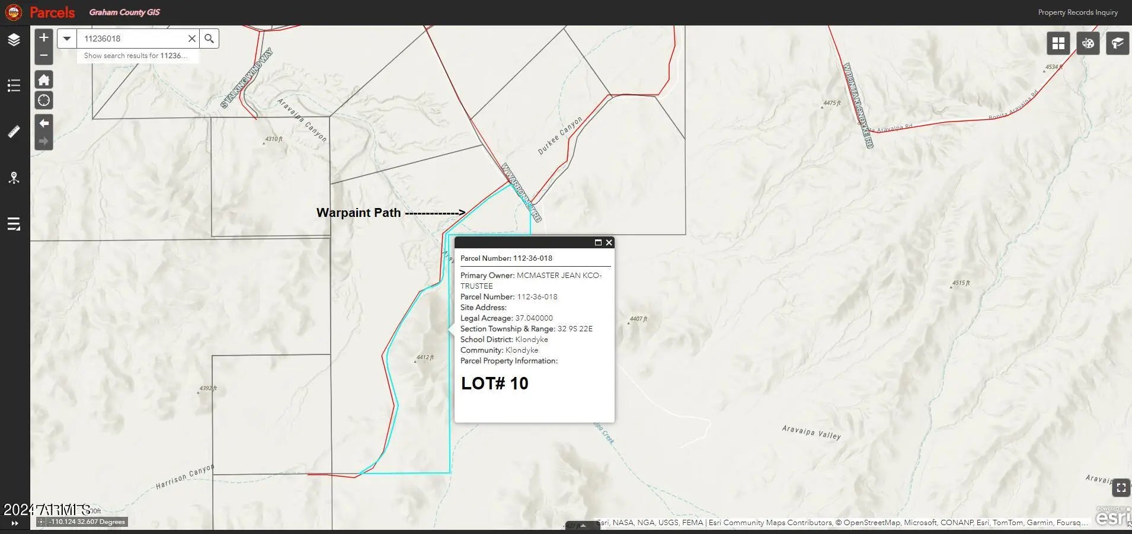Return map to Home extent
Screen dimensions: 1132x534
tap(44, 80)
